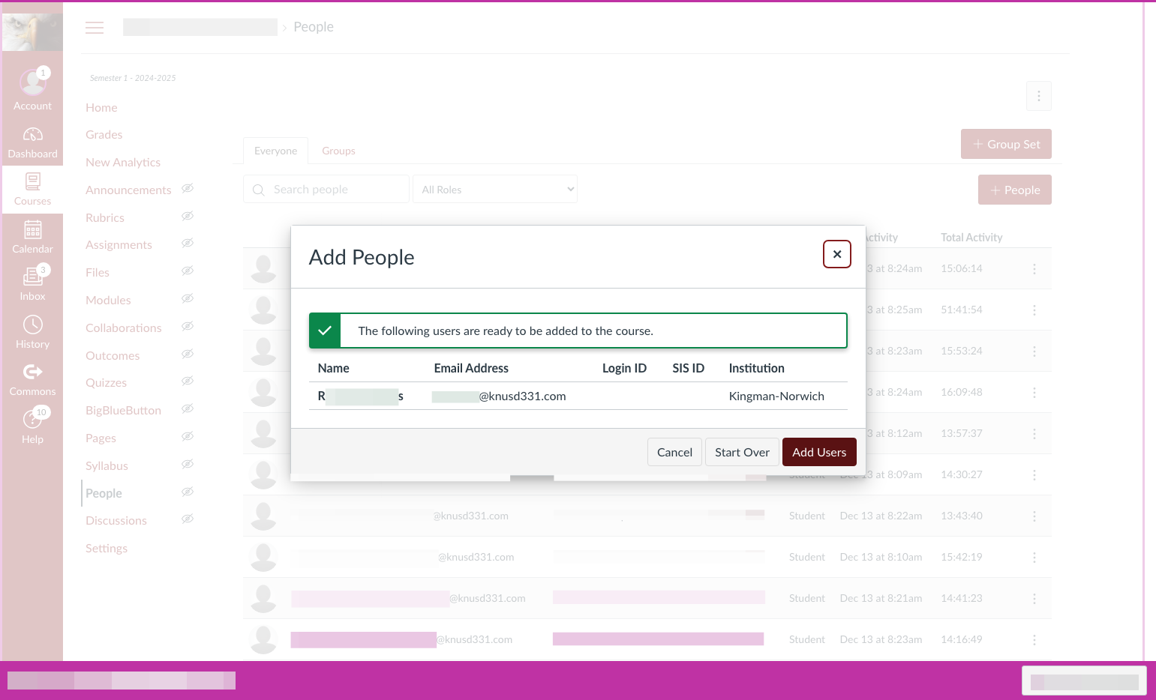Viewport: 1156px width, 700px height.
Task: Open the Syllabus course link
Action: 107,466
